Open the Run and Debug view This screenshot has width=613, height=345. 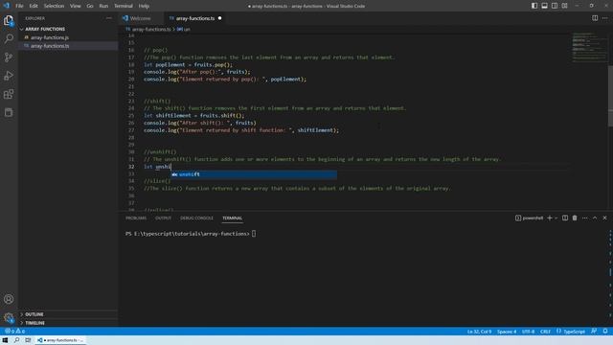coord(9,76)
